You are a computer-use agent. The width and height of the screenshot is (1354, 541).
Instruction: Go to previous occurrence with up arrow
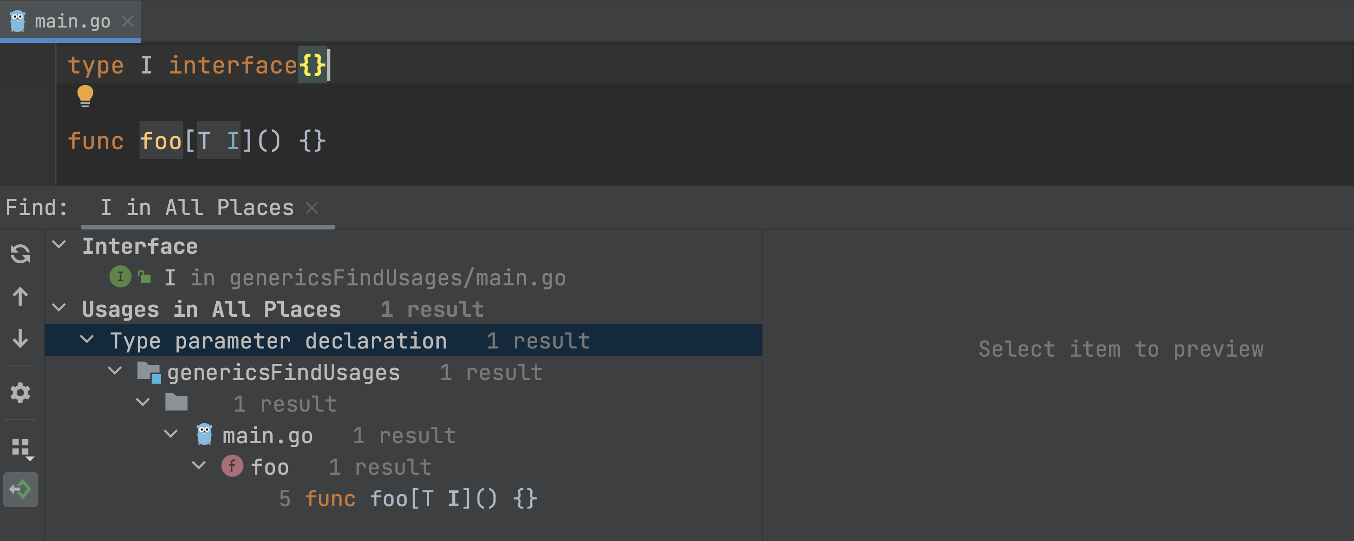point(20,296)
